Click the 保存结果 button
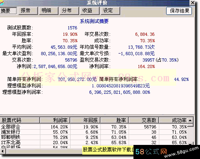Viewport: 200px width, 159px height. (x=179, y=11)
